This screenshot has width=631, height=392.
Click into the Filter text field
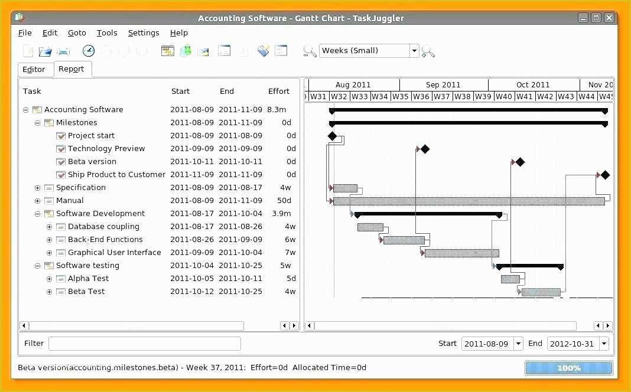click(145, 344)
